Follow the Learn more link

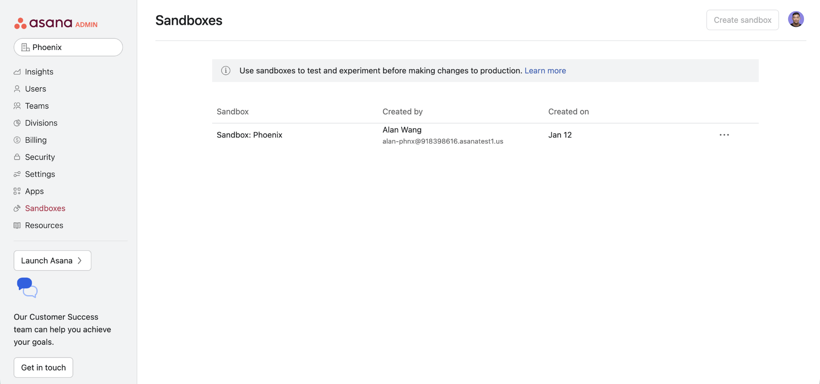[x=545, y=71]
